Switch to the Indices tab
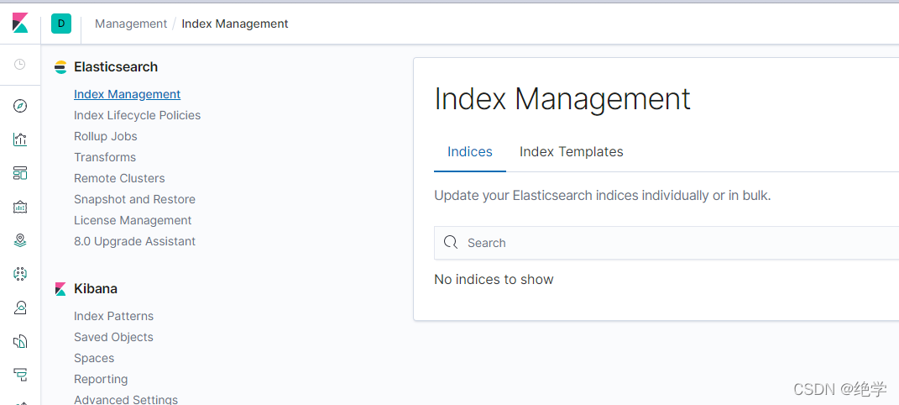The image size is (899, 405). 469,152
